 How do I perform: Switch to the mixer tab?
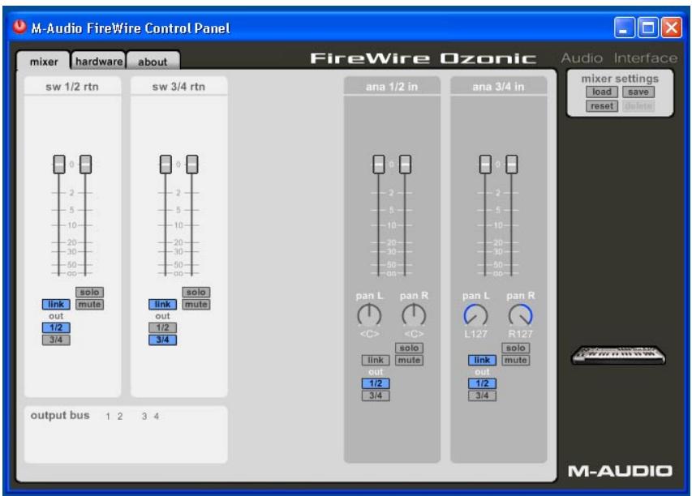click(44, 62)
